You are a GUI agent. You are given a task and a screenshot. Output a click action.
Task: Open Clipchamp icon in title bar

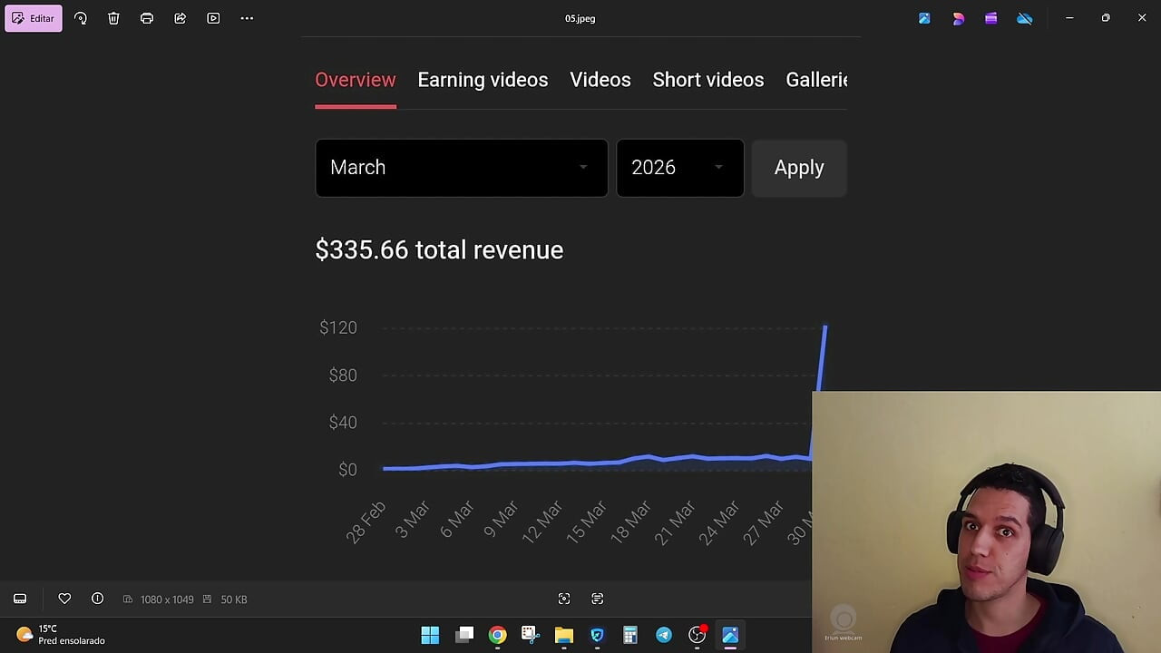point(991,18)
